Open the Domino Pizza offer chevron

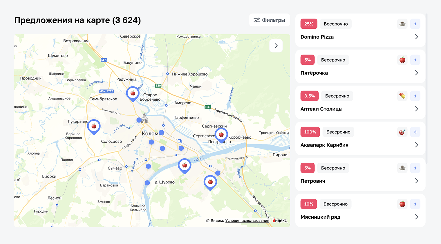coord(417,37)
